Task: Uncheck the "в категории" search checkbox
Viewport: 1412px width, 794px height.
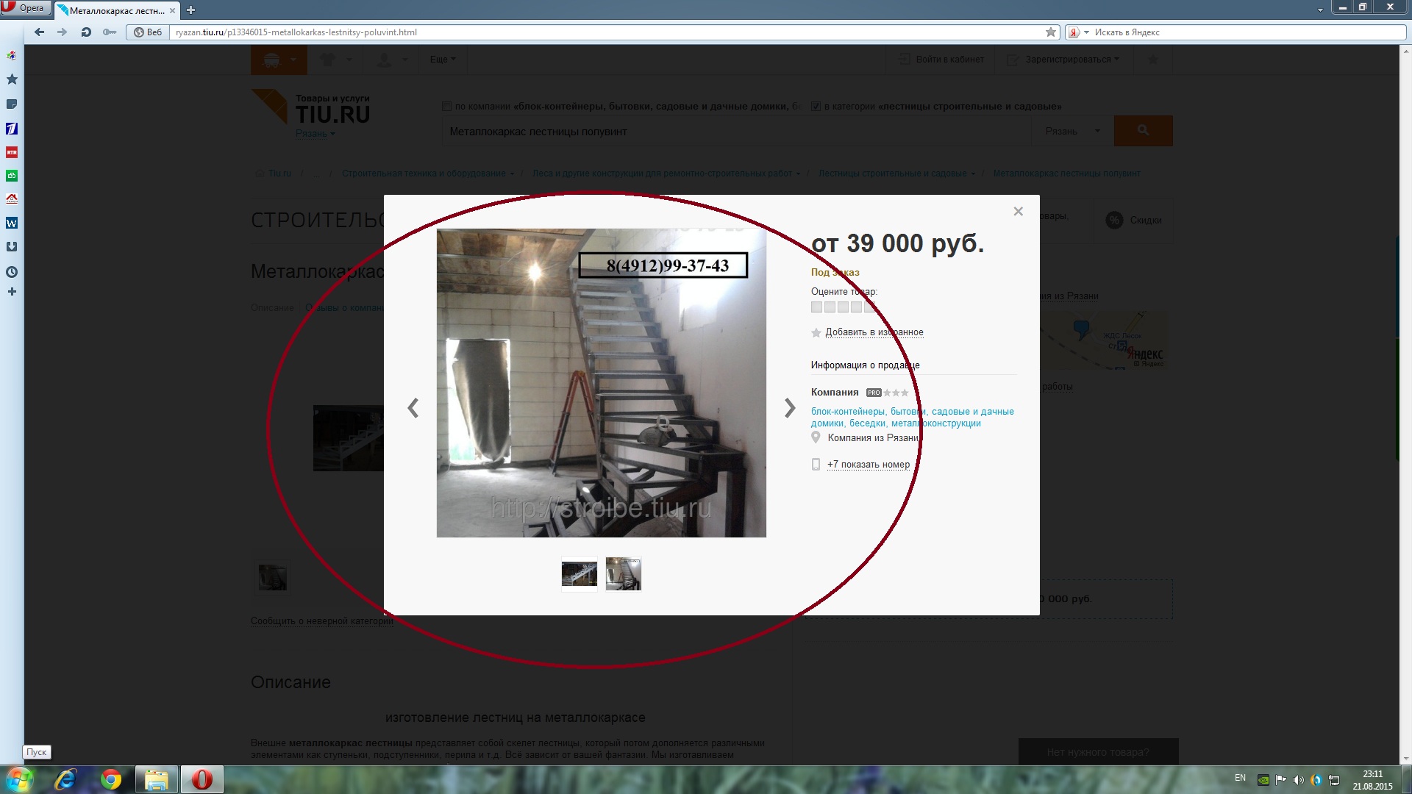Action: pos(816,107)
